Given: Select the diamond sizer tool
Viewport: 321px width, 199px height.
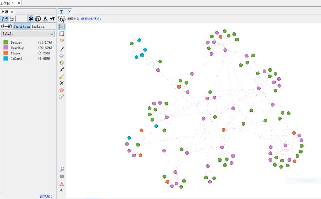Looking at the screenshot, I should (x=62, y=56).
